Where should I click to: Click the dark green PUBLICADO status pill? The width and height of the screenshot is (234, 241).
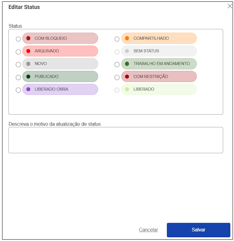(60, 76)
